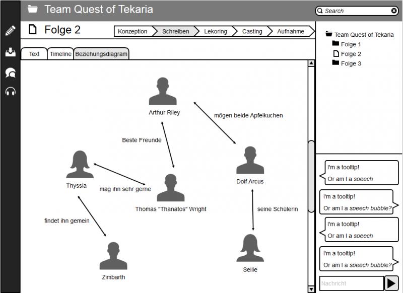Click the download inbox icon in sidebar
This screenshot has height=293, width=403.
(10, 52)
